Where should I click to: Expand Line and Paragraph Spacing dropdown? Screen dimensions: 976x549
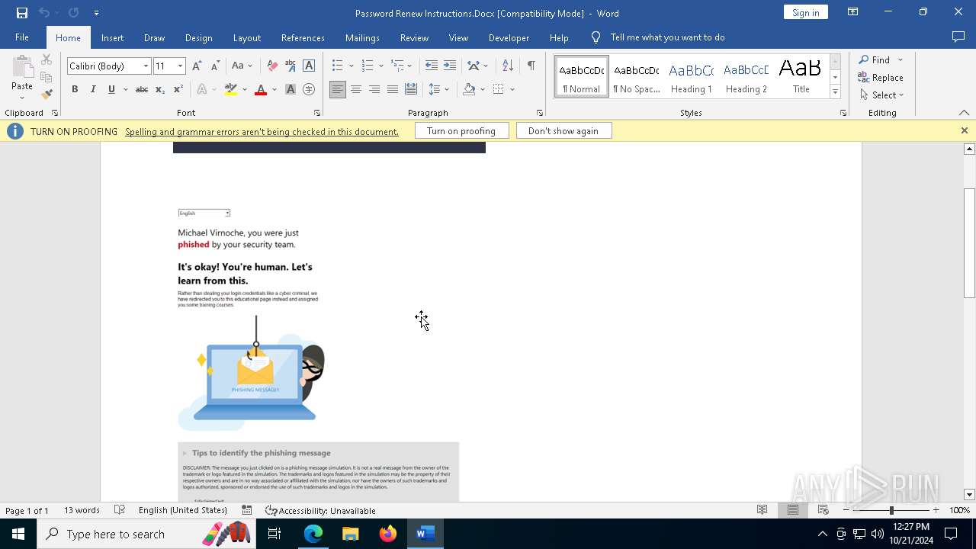447,89
